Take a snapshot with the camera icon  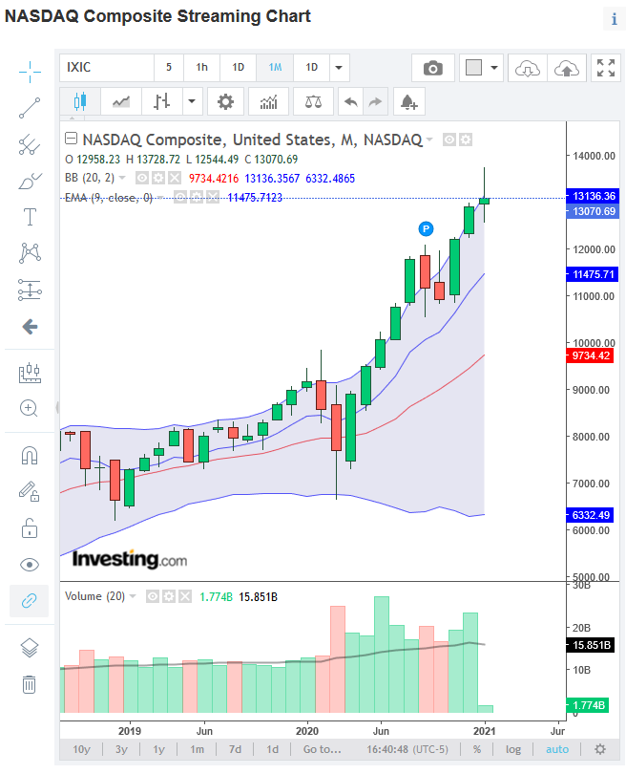click(432, 68)
